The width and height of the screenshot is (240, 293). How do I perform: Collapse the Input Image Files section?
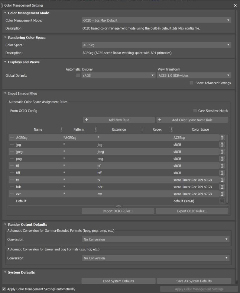[x=5, y=93]
